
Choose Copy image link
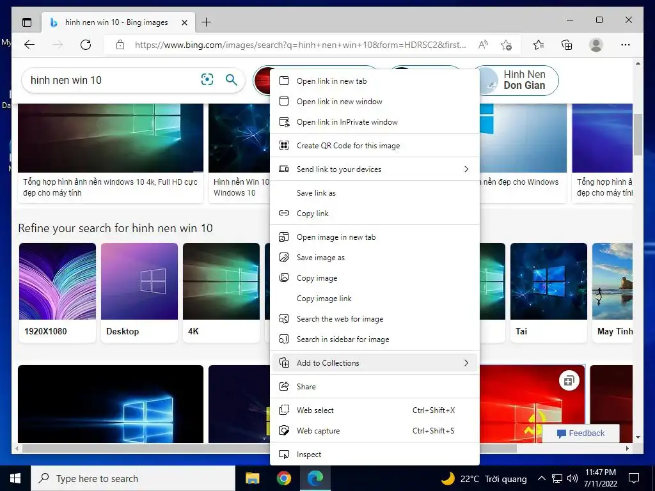[x=375, y=299]
